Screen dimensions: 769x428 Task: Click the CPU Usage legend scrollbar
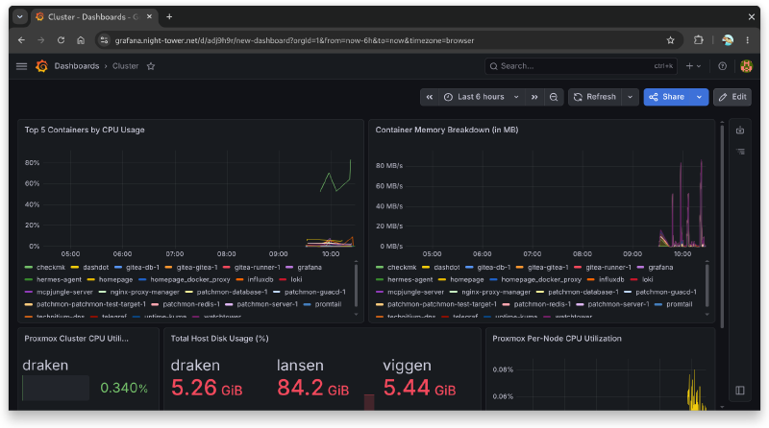[x=356, y=285]
